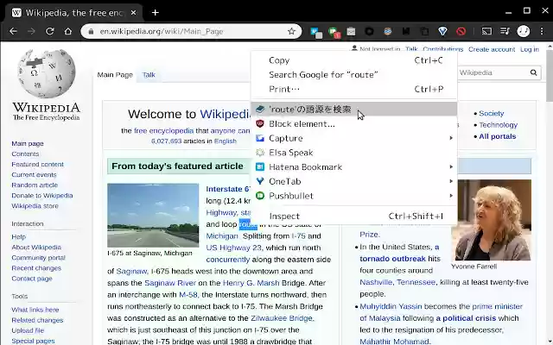Click the Wikipedia globe logo
This screenshot has height=345, width=553.
point(46,73)
